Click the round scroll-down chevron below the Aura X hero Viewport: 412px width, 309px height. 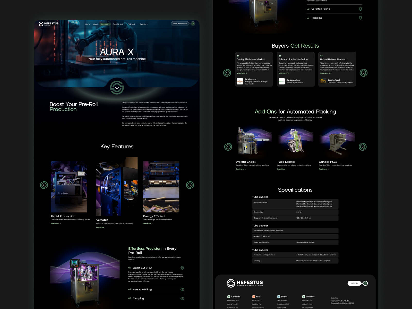pos(117,88)
